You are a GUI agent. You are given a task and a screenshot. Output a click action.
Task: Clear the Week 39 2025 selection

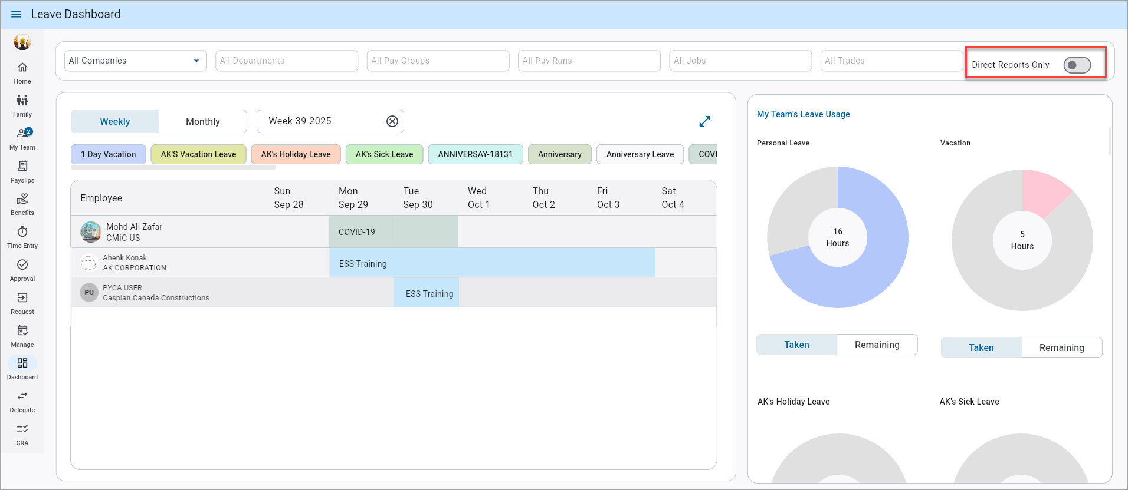point(392,121)
